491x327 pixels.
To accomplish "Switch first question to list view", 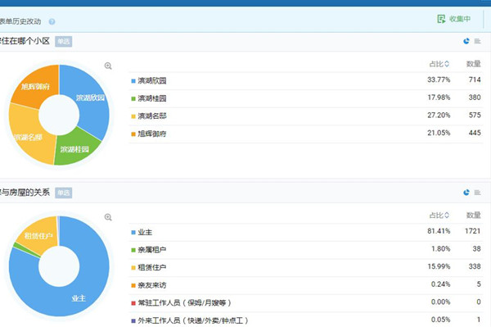I will [478, 41].
